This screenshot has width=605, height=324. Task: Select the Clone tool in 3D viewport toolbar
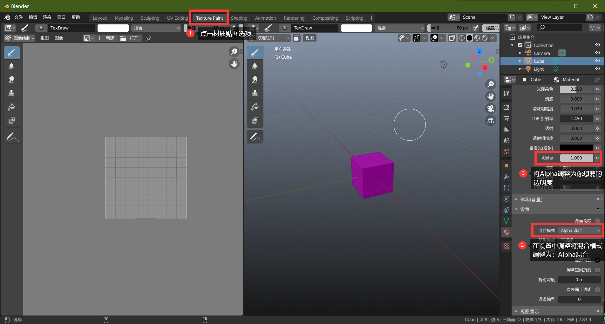tap(255, 93)
